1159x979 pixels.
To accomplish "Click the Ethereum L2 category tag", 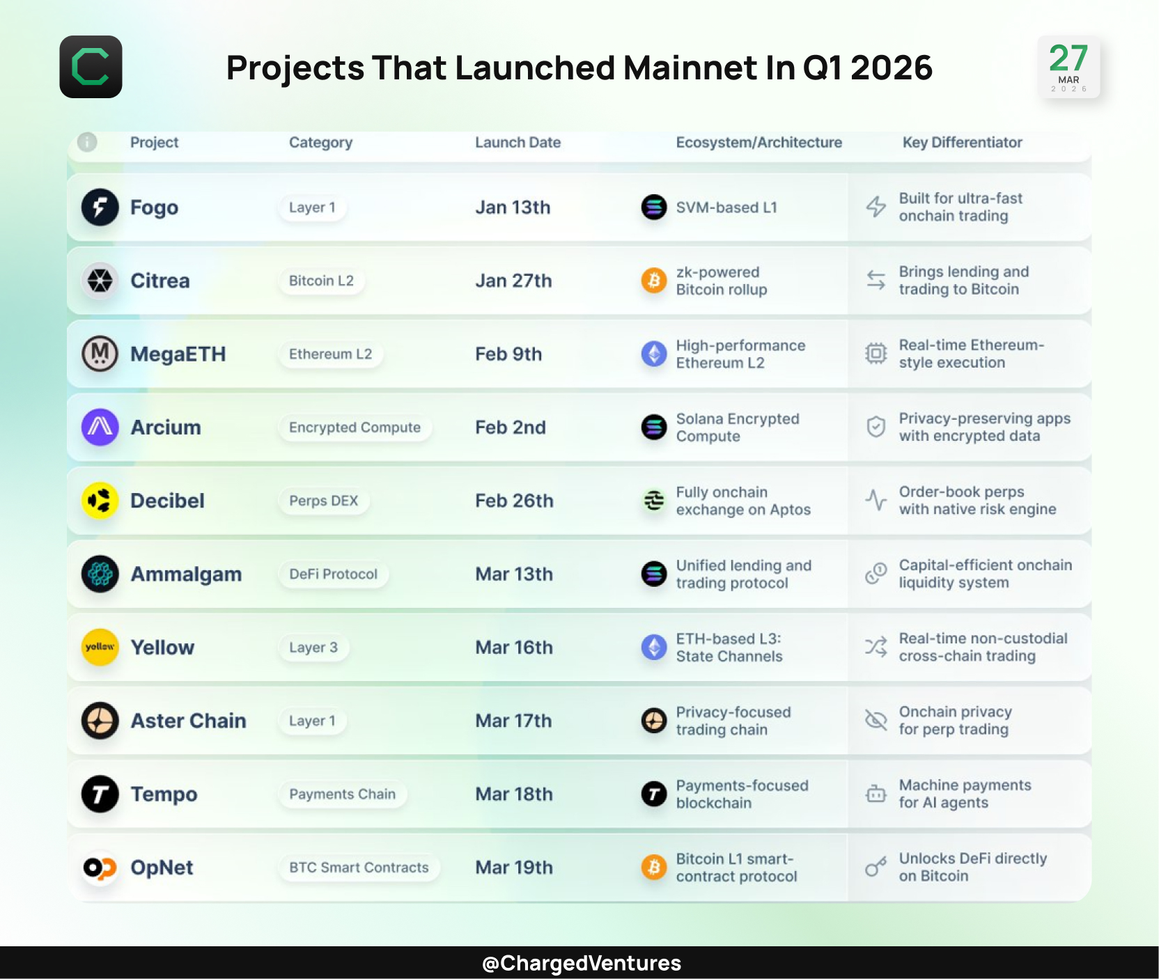I will coord(331,354).
